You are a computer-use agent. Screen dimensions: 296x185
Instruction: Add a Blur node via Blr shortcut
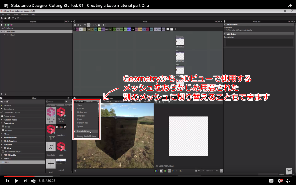point(84,30)
